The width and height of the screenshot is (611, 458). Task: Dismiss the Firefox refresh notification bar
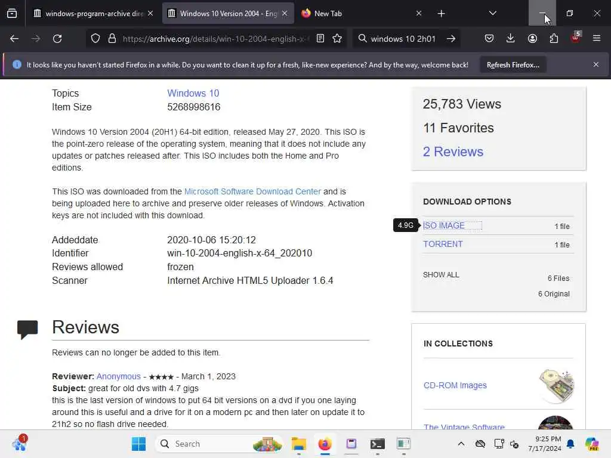596,64
